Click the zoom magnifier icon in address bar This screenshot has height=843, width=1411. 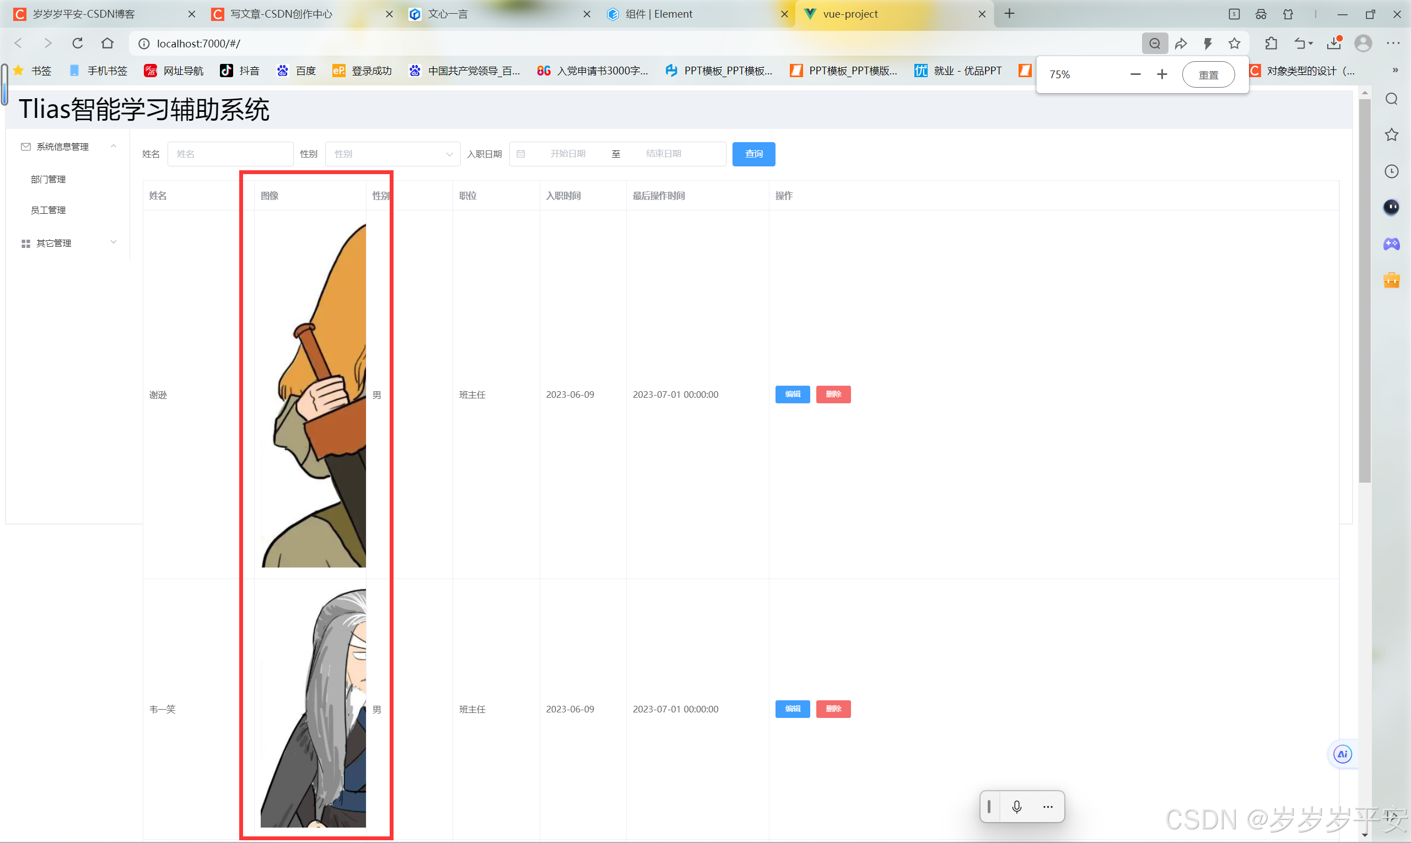pos(1155,43)
